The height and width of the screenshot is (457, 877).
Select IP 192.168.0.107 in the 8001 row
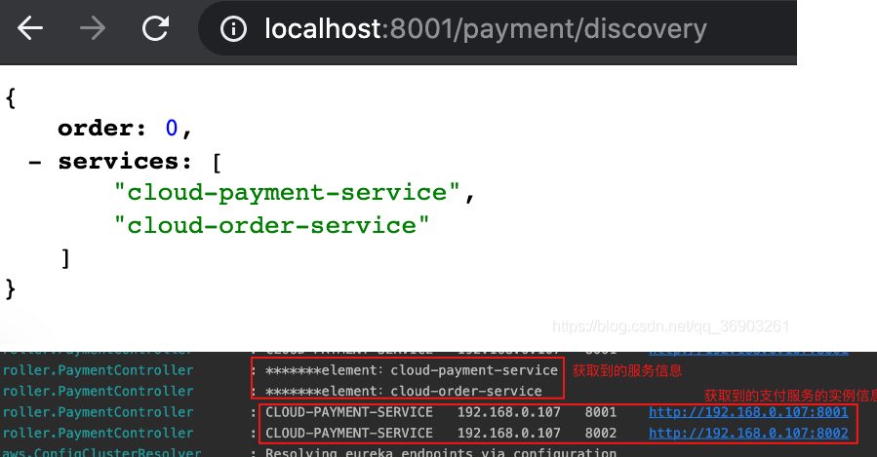click(x=509, y=412)
